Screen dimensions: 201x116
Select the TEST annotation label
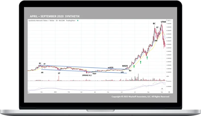(x=94, y=74)
